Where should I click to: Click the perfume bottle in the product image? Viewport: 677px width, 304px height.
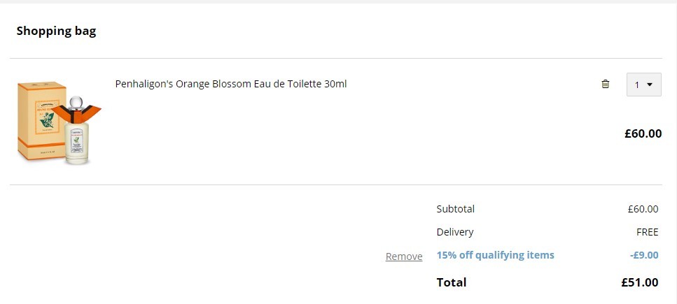[x=77, y=131]
